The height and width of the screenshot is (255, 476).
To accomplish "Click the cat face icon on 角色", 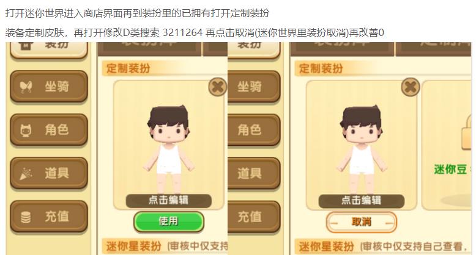I will point(26,131).
